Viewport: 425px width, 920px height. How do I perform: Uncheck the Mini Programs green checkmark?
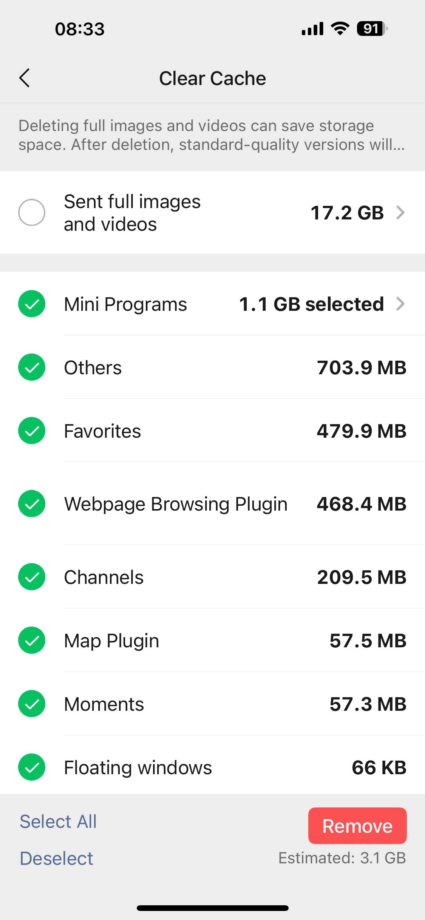coord(32,304)
